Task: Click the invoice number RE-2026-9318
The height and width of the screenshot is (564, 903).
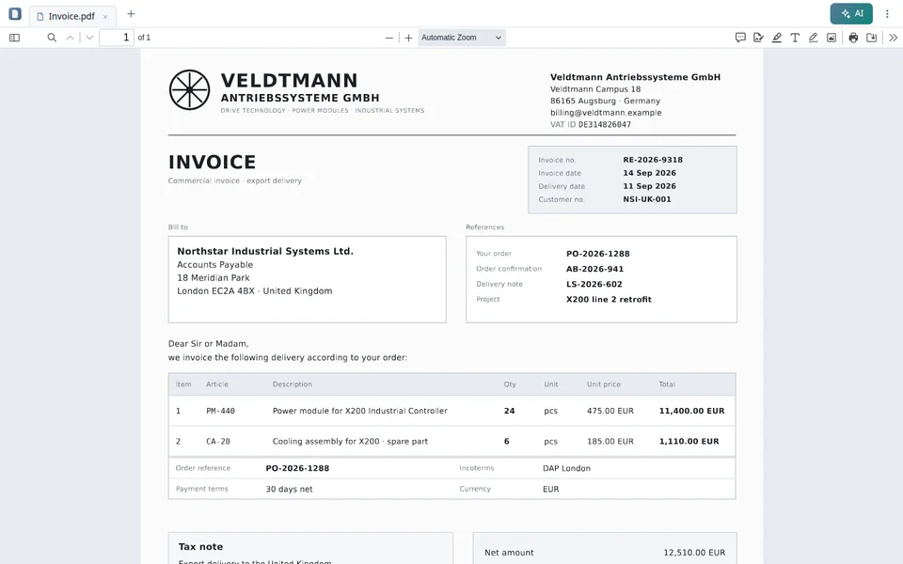Action: (x=653, y=160)
